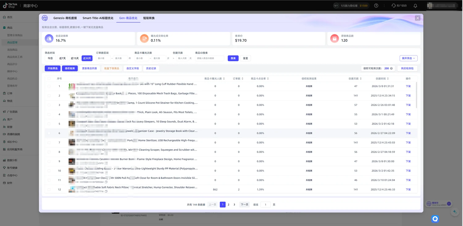The width and height of the screenshot is (463, 226).
Task: Click question mark icon beside 侵权可检测次数 200
Action: click(391, 68)
